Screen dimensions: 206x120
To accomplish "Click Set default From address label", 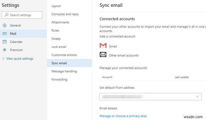I will point(117,88).
